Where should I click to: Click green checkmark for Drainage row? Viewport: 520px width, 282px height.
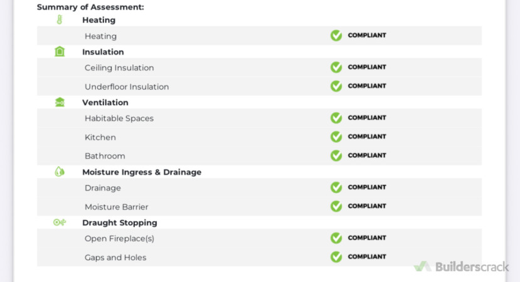336,187
